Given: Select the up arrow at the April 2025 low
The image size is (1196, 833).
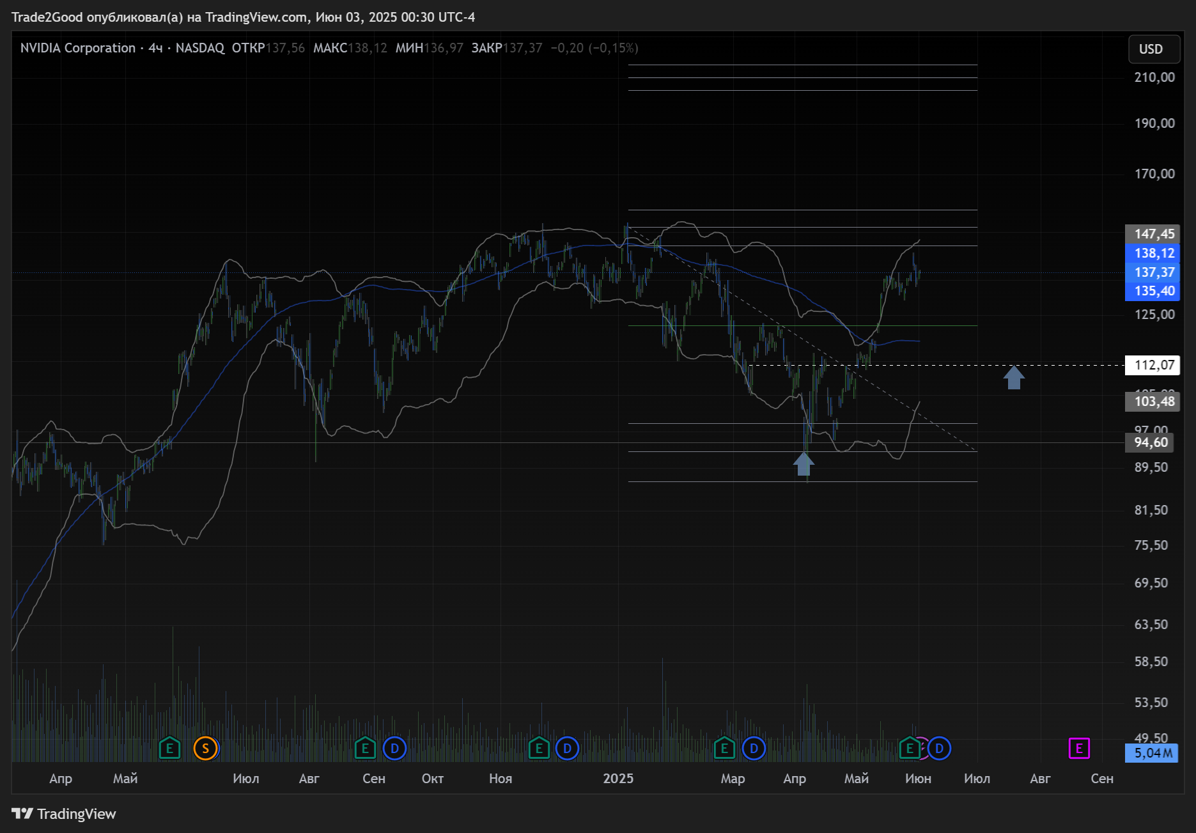Looking at the screenshot, I should coord(804,463).
